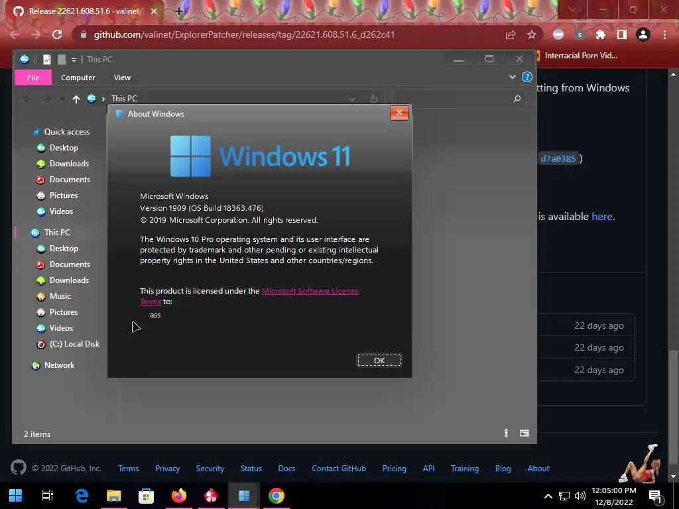This screenshot has height=509, width=679.
Task: Reload the GitHub page in Chrome
Action: pos(57,34)
